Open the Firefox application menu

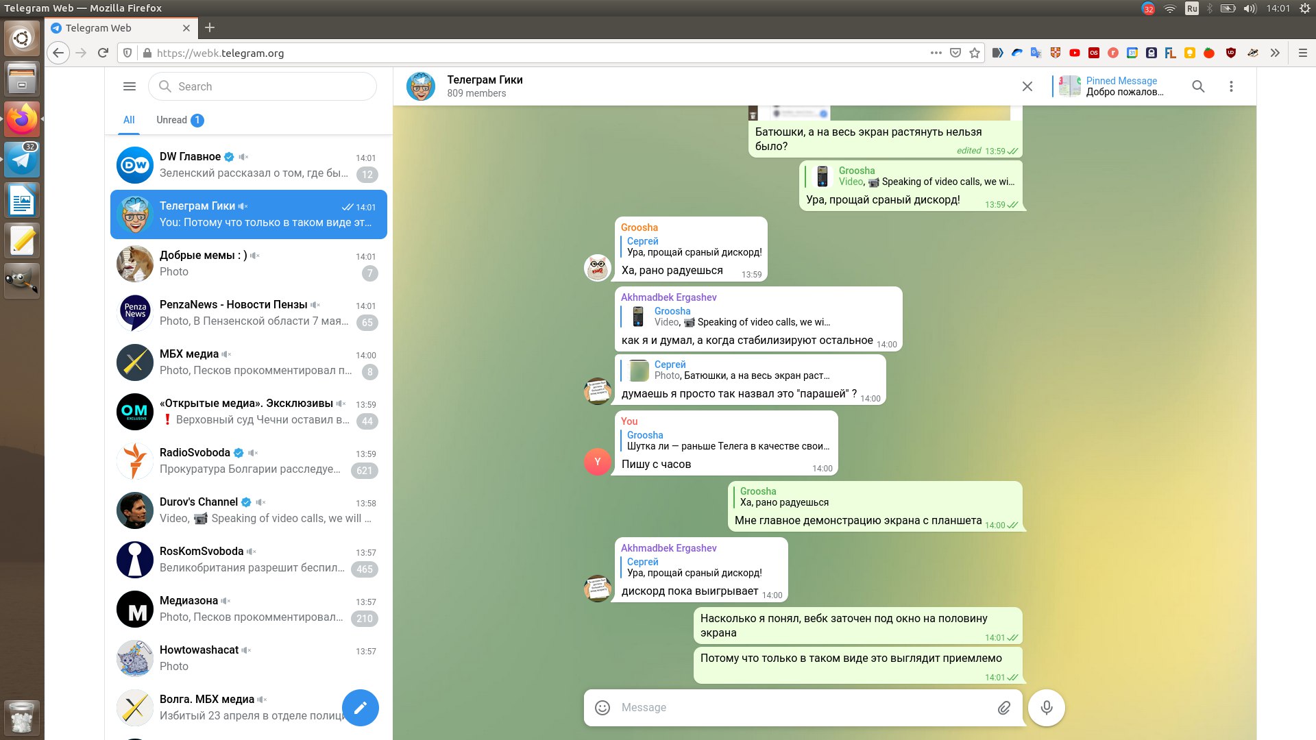[1303, 53]
